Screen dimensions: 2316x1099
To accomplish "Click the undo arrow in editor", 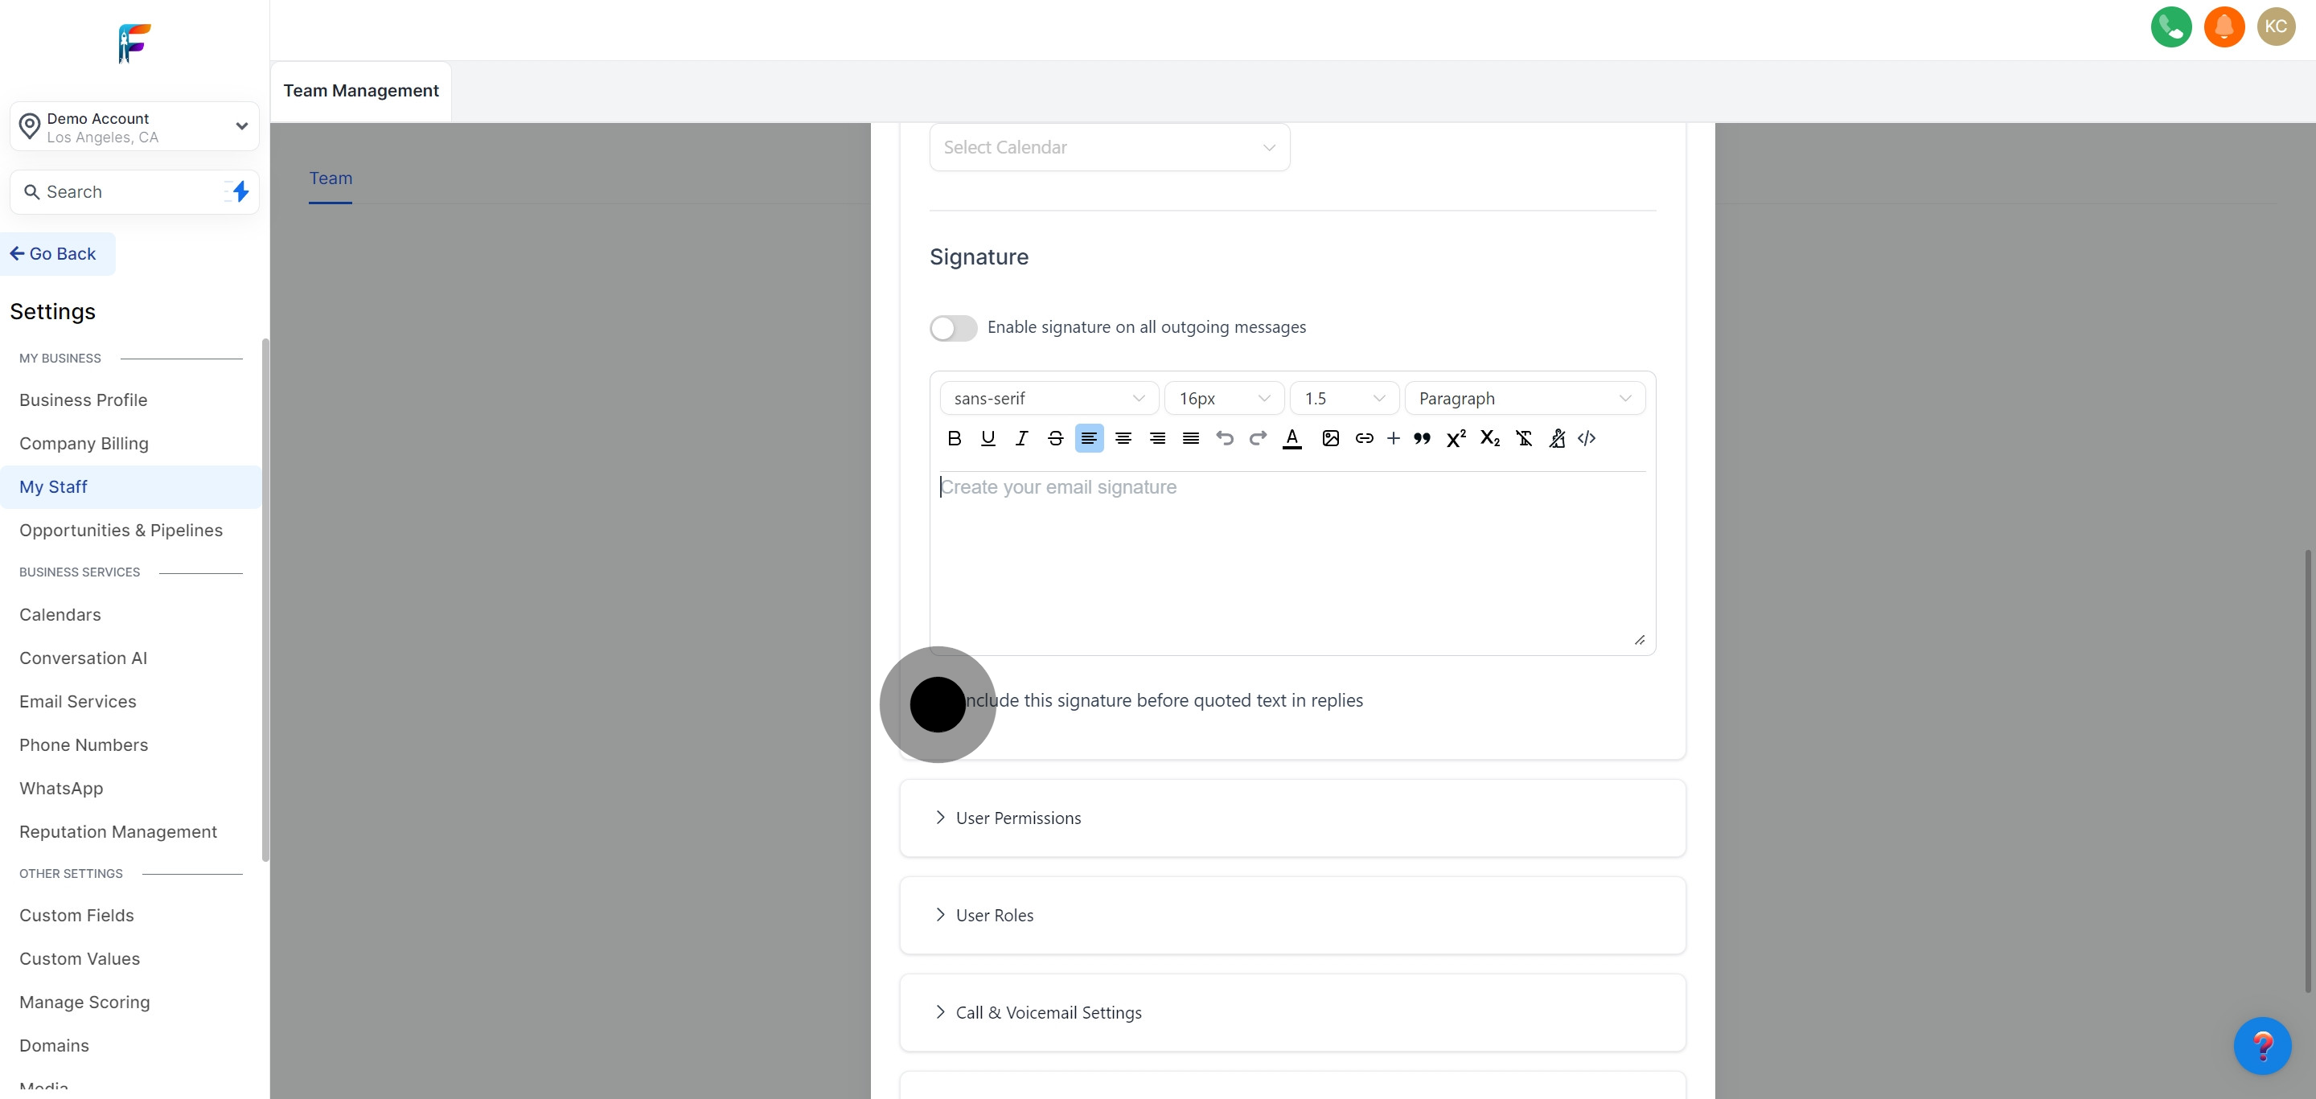I will click(1224, 438).
